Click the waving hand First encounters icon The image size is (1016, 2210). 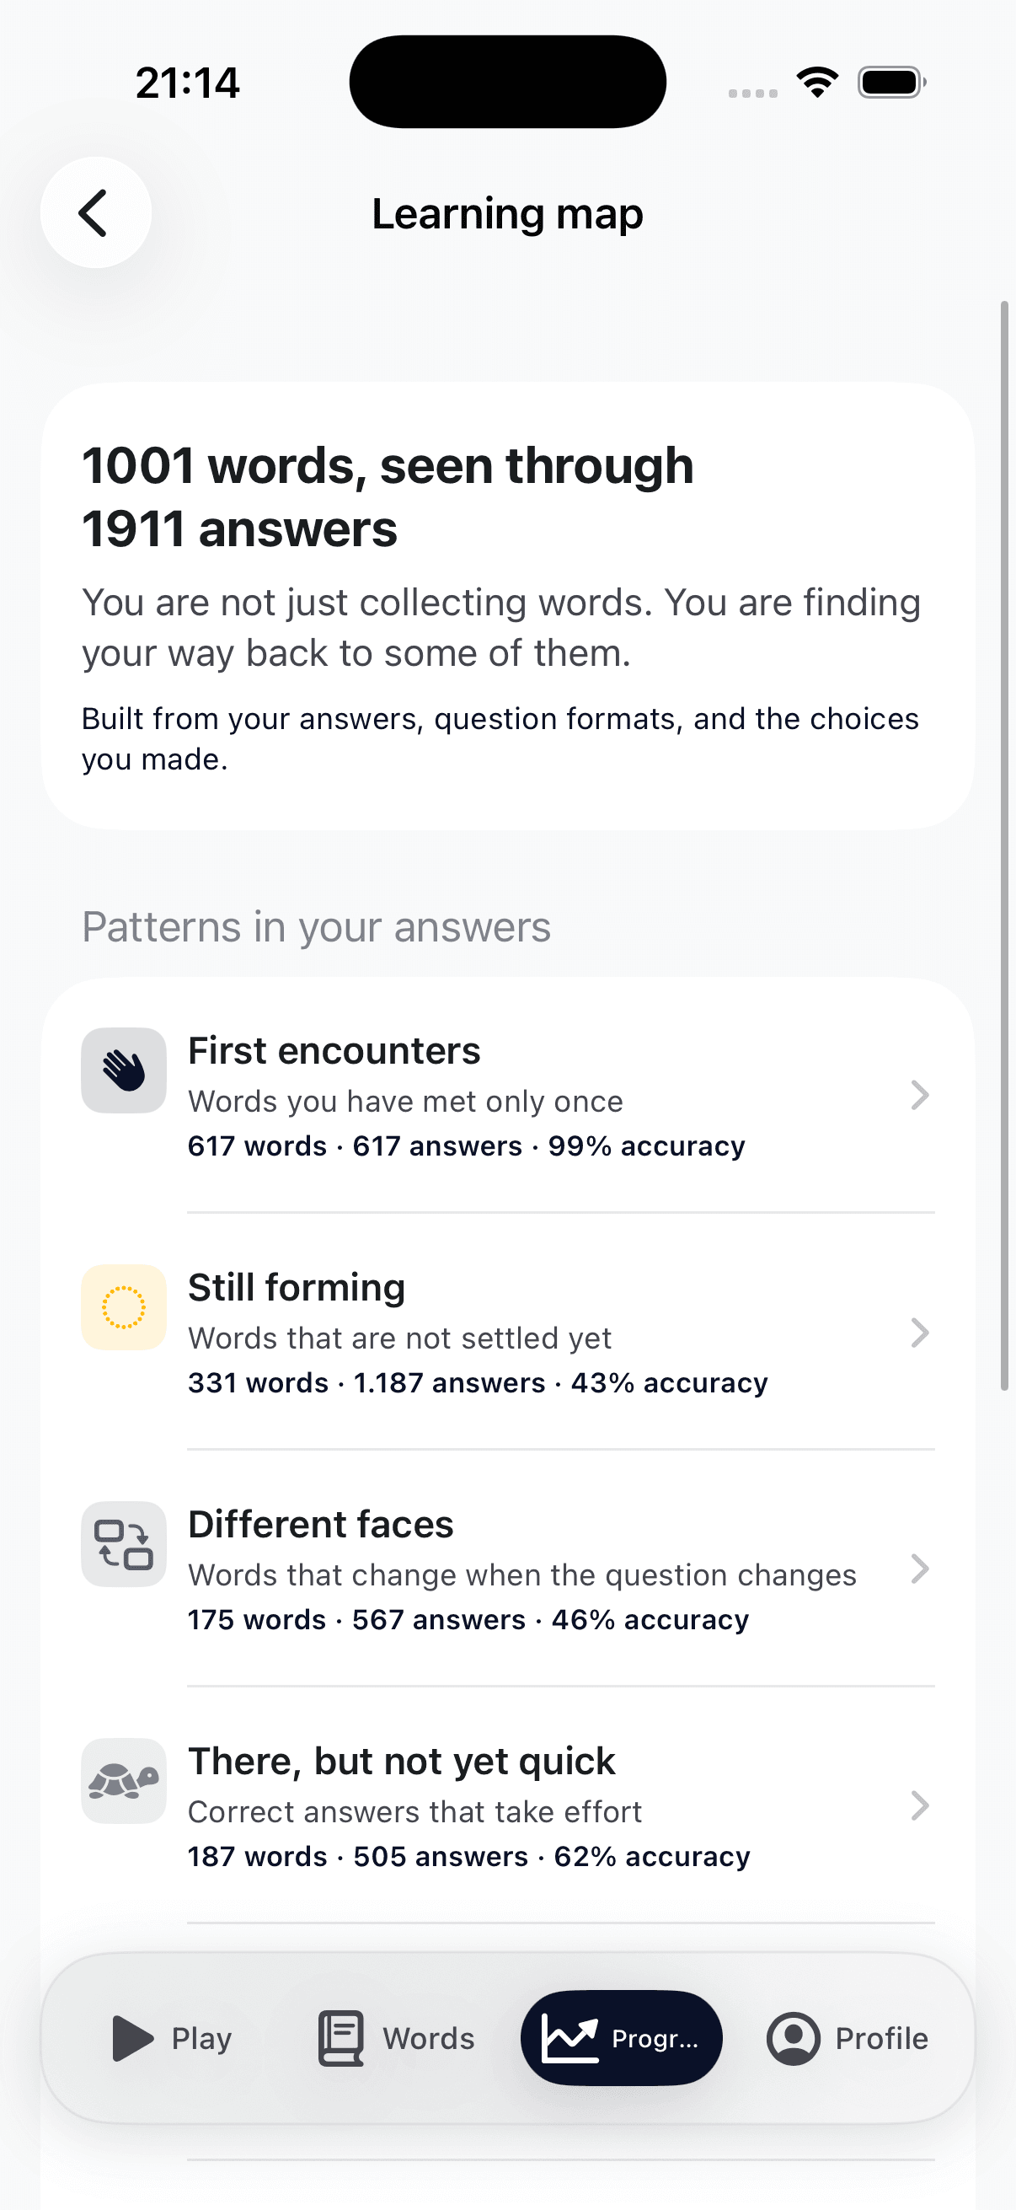[124, 1070]
